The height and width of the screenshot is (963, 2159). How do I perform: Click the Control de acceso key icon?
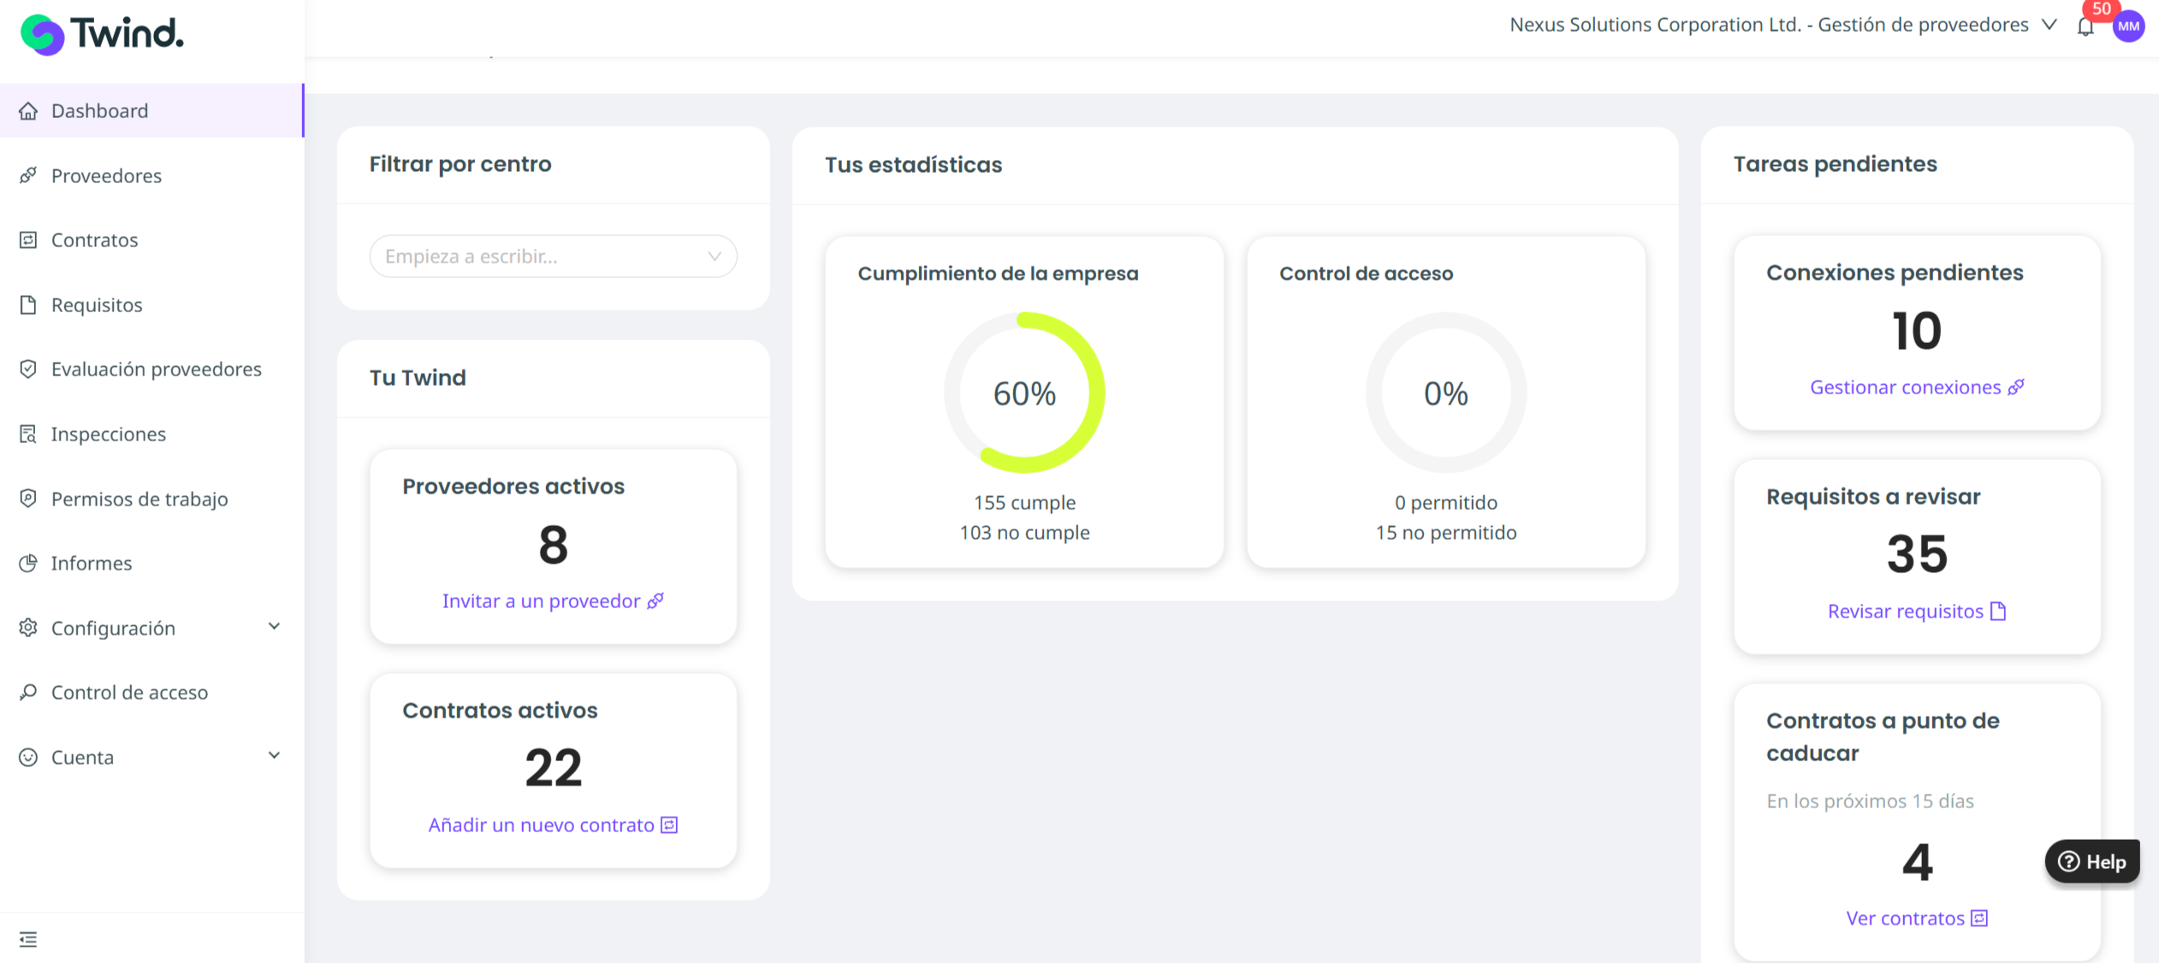pos(28,692)
